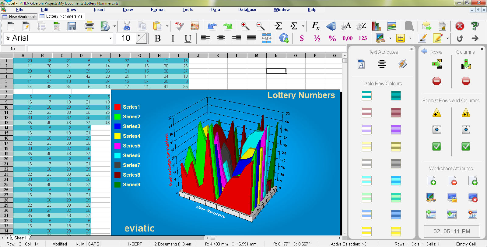Toggle Italic formatting
The image size is (487, 247).
point(173,39)
